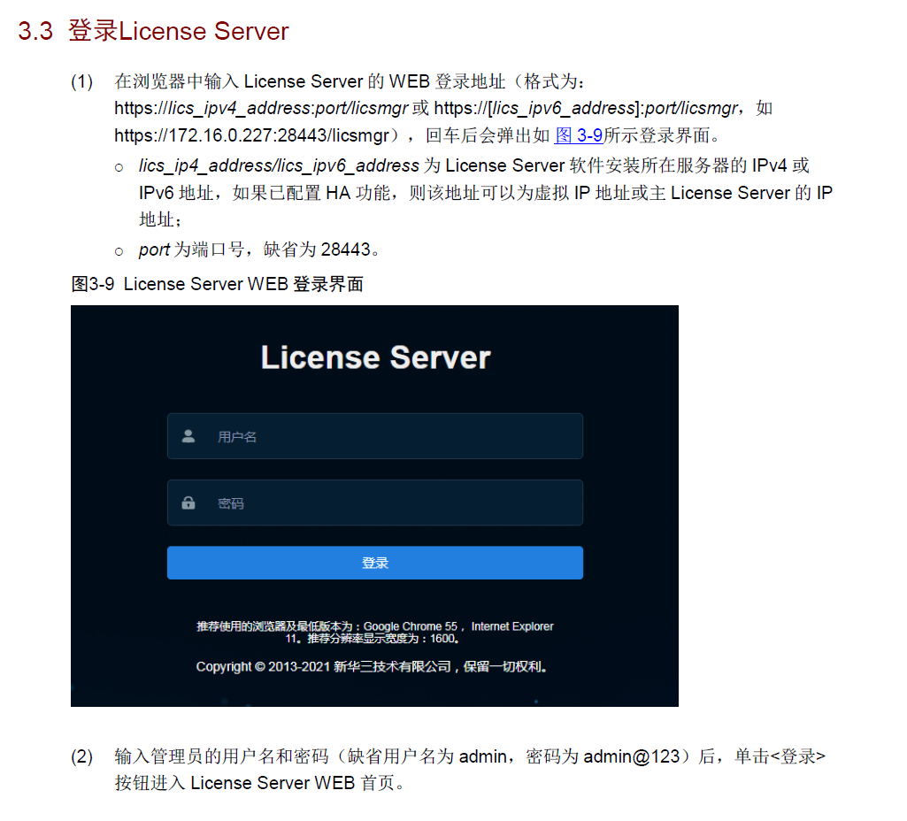Viewport: 907px width, 821px height.
Task: Focus the 用户名 username input field
Action: pyautogui.click(x=375, y=436)
